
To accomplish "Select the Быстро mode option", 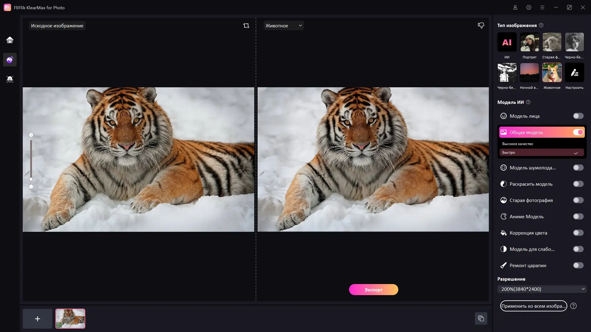I will tap(541, 152).
